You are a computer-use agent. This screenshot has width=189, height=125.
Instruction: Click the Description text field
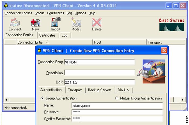pyautogui.click(x=100, y=73)
